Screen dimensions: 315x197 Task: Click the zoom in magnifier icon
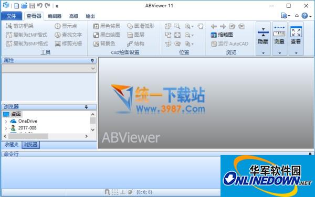(187, 26)
